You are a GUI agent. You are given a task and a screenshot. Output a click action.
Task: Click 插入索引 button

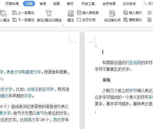133,13
